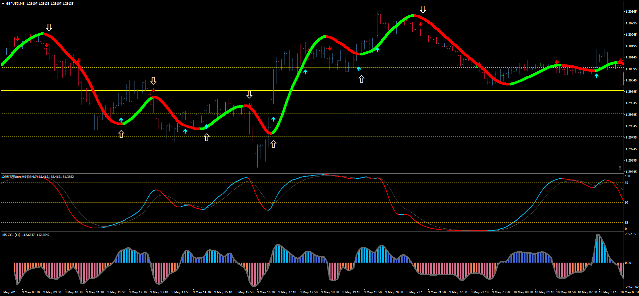Click price label 1.29945 on the axis
Screen dimensions: 639x296
click(630, 103)
